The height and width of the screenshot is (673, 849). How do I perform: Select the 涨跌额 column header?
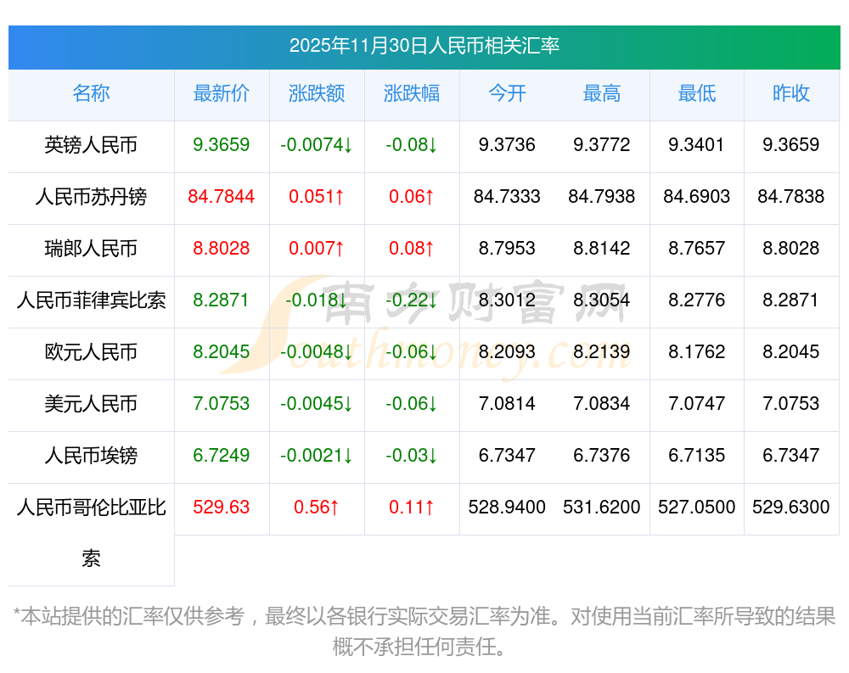[317, 93]
